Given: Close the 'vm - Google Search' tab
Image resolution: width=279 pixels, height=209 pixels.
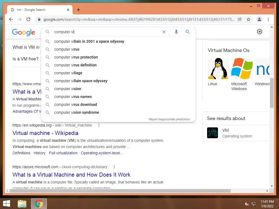Looking at the screenshot, I should pos(68,10).
